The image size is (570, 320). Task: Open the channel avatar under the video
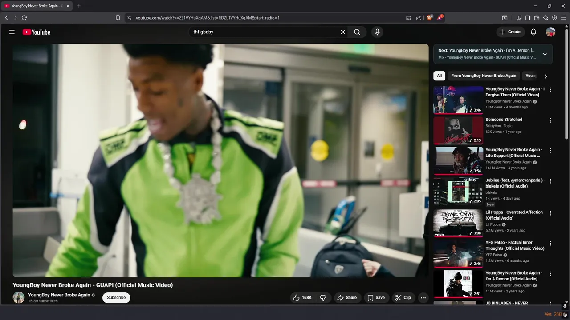pyautogui.click(x=19, y=297)
